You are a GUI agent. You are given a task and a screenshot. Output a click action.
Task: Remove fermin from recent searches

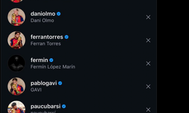click(148, 63)
